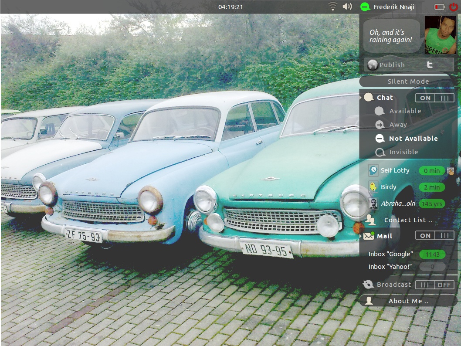
Task: Select Available chat status
Action: pos(405,111)
